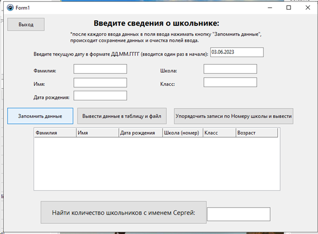This screenshot has height=234, width=318.
Task: Click Упорядочить записи по Номеру школы button
Action: pyautogui.click(x=233, y=116)
